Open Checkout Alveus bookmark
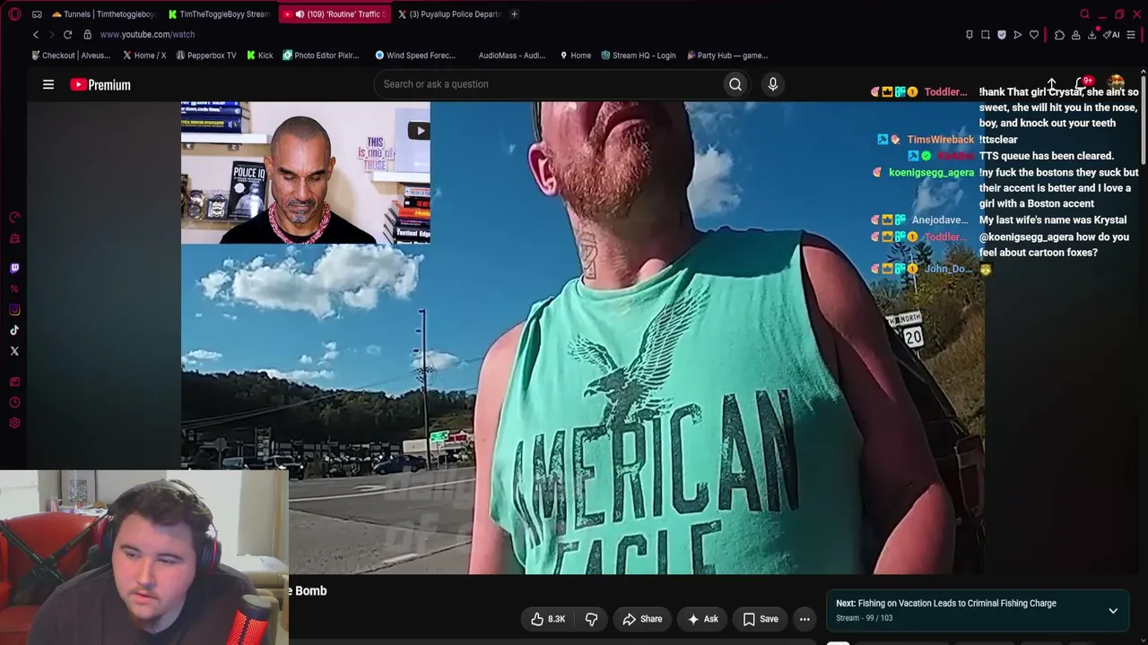Viewport: 1148px width, 645px height. tap(71, 56)
